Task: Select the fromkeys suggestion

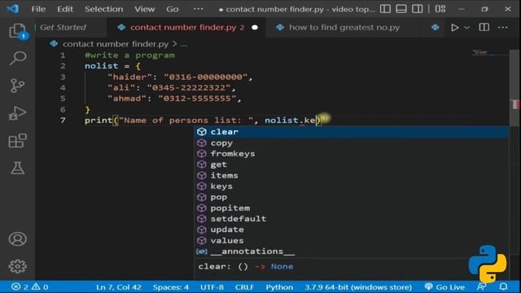Action: 352,154
